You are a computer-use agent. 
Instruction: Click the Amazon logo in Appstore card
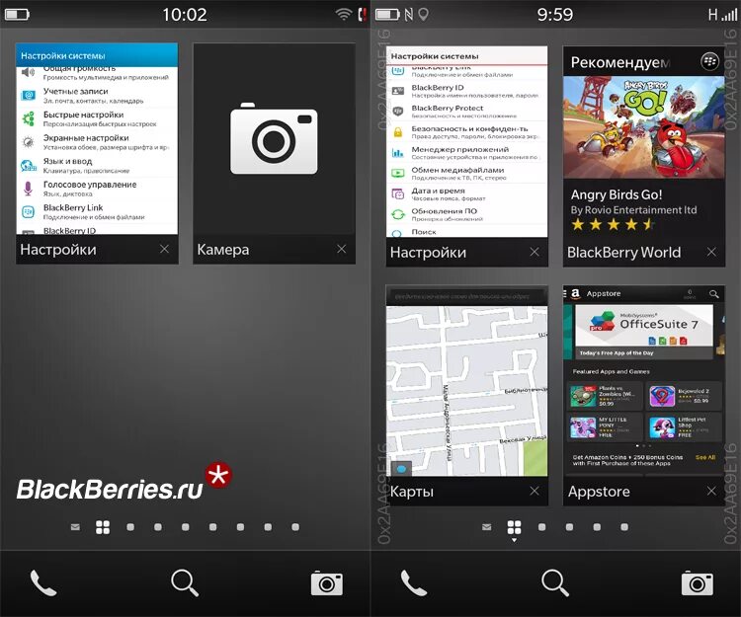[575, 293]
